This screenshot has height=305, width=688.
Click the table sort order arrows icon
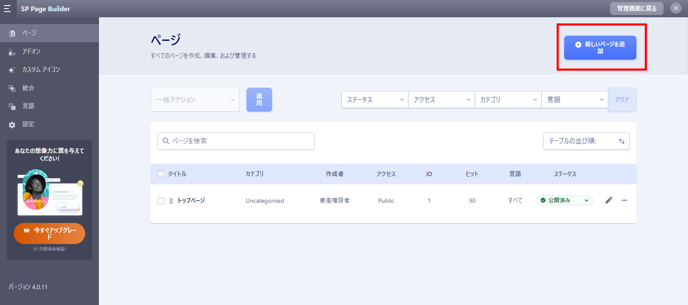click(621, 141)
